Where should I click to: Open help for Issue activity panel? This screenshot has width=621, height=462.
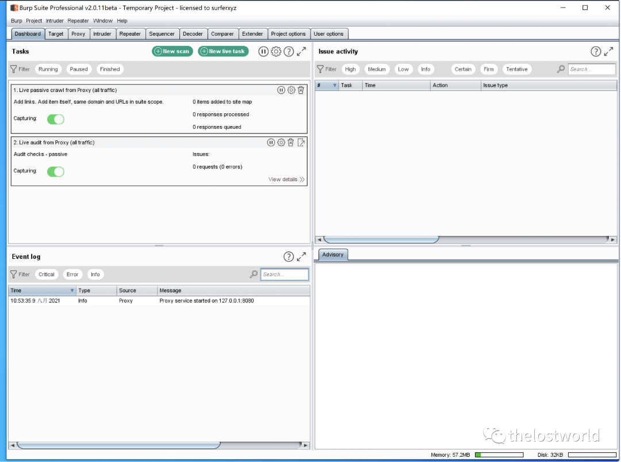596,52
